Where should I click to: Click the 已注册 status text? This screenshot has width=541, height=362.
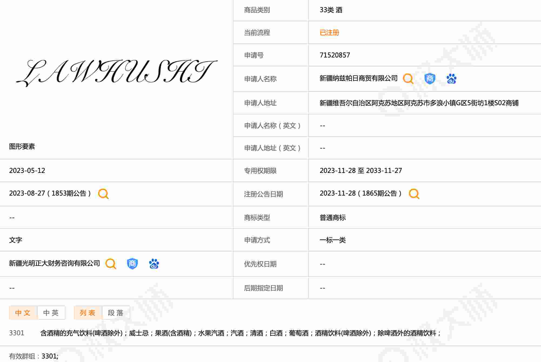[x=329, y=33]
